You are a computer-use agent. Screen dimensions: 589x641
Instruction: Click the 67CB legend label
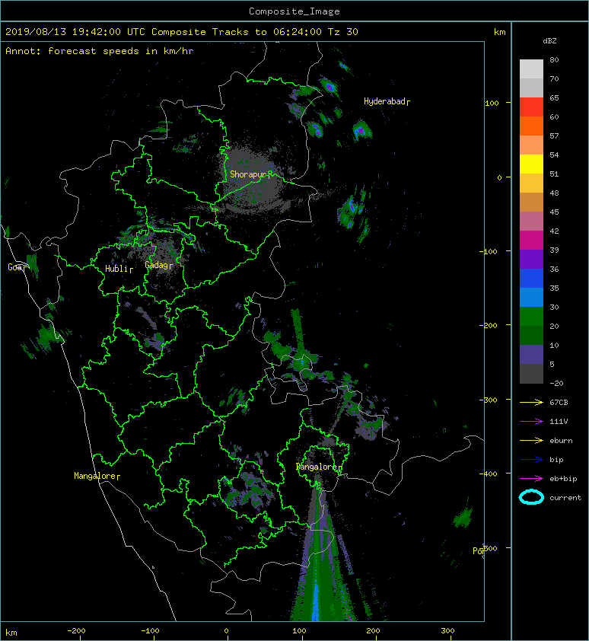click(x=559, y=402)
